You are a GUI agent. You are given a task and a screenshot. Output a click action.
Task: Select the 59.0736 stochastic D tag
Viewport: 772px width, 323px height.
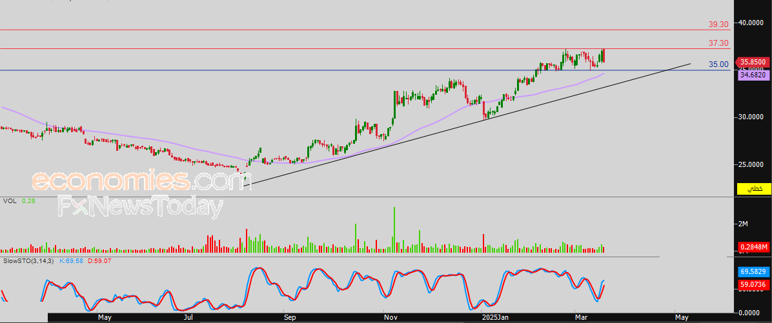point(754,284)
